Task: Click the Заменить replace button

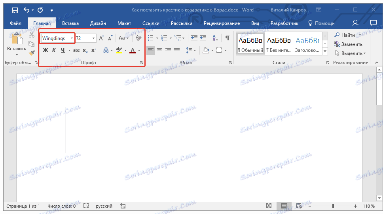Action: 348,44
